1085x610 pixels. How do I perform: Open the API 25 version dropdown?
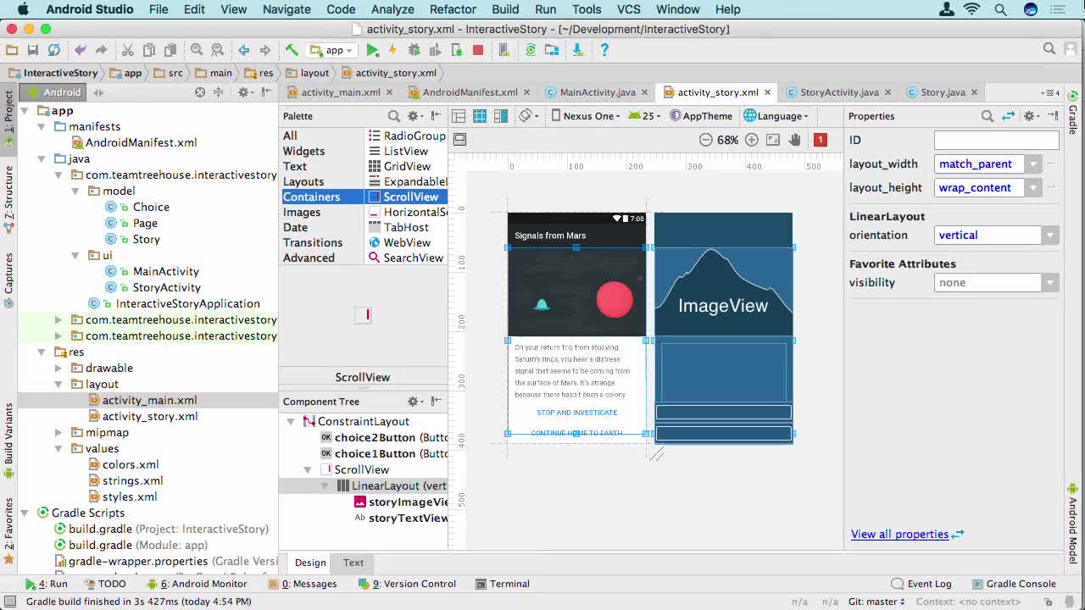coord(645,116)
